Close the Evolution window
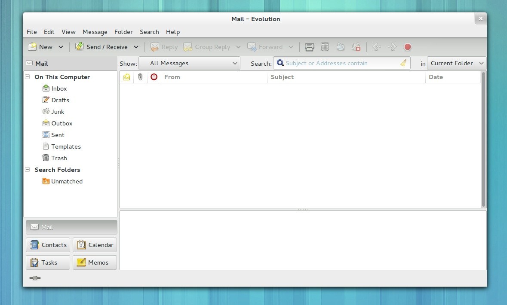Viewport: 507px width, 305px height. [x=481, y=19]
